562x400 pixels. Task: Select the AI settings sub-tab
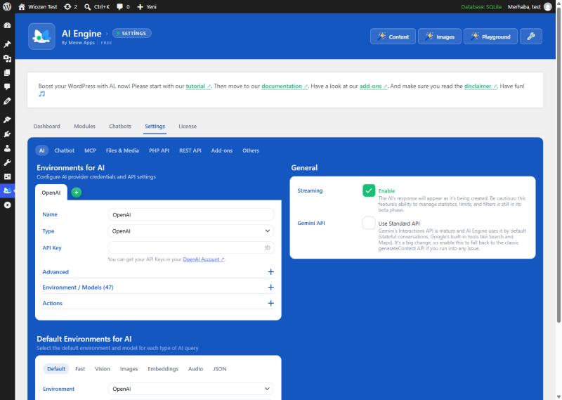click(x=42, y=150)
